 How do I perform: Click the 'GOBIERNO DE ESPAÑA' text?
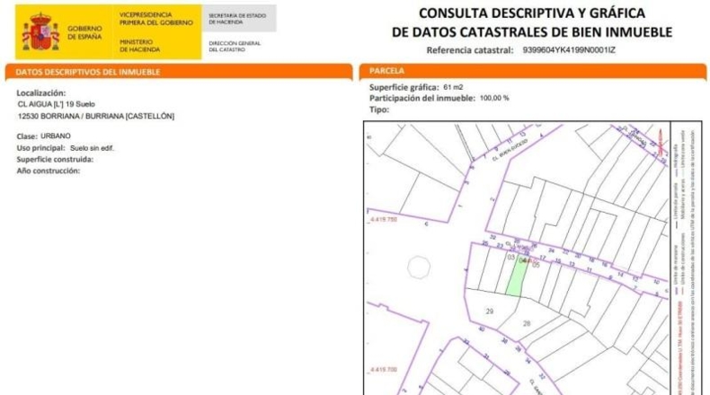point(84,32)
